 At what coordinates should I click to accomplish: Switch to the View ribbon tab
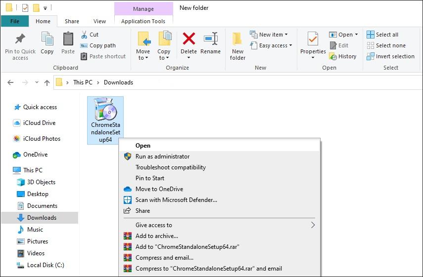[x=99, y=21]
